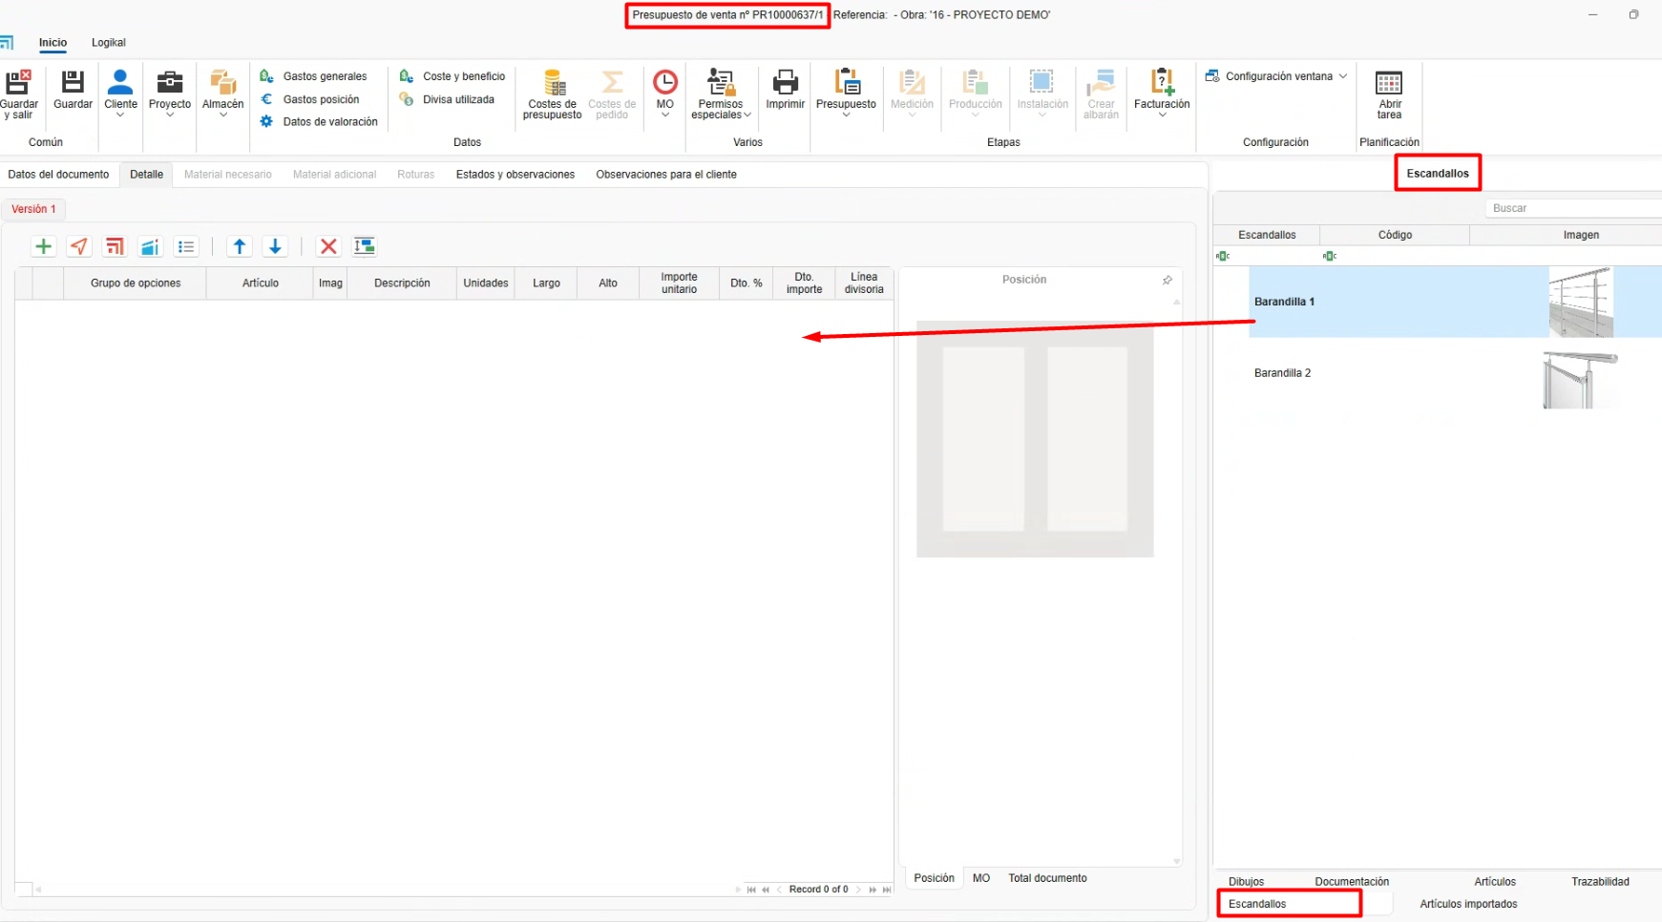The width and height of the screenshot is (1662, 922).
Task: Click the Buscar search field
Action: 1572,208
